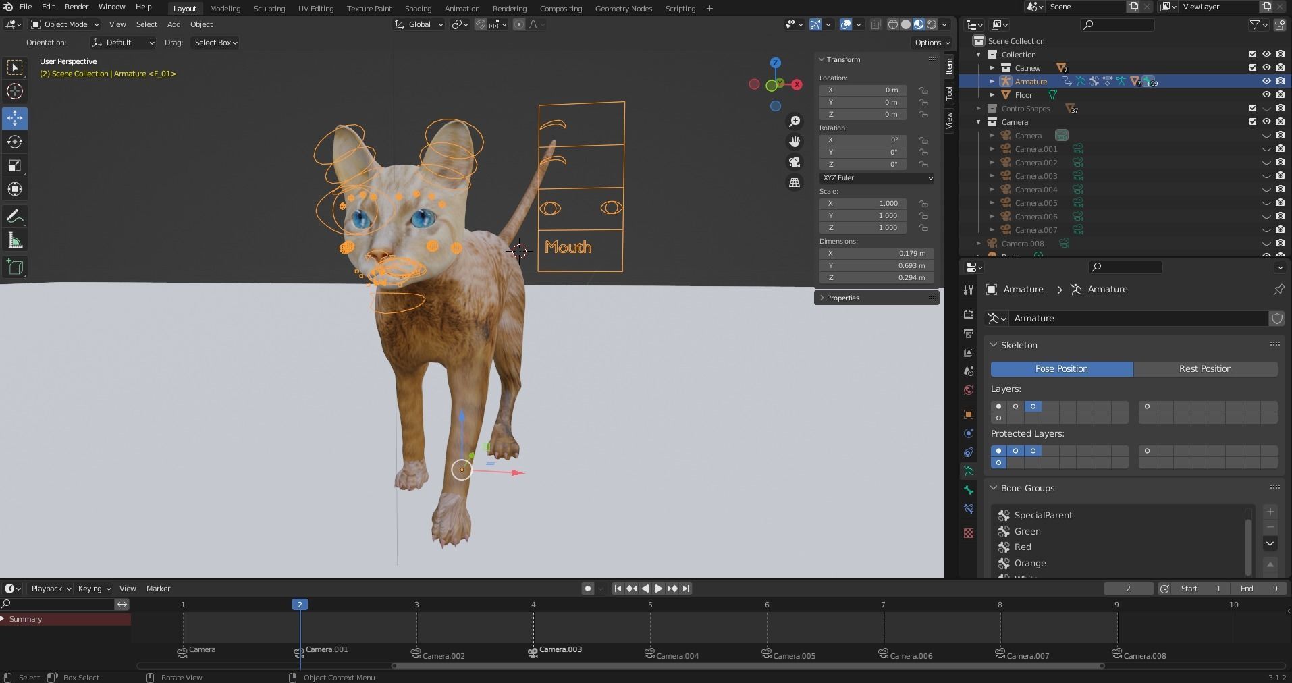Viewport: 1292px width, 683px height.
Task: Open the Physics properties tab icon
Action: pos(969,433)
